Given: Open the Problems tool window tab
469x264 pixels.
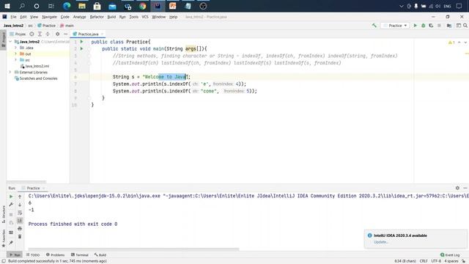Looking at the screenshot, I should (56, 255).
